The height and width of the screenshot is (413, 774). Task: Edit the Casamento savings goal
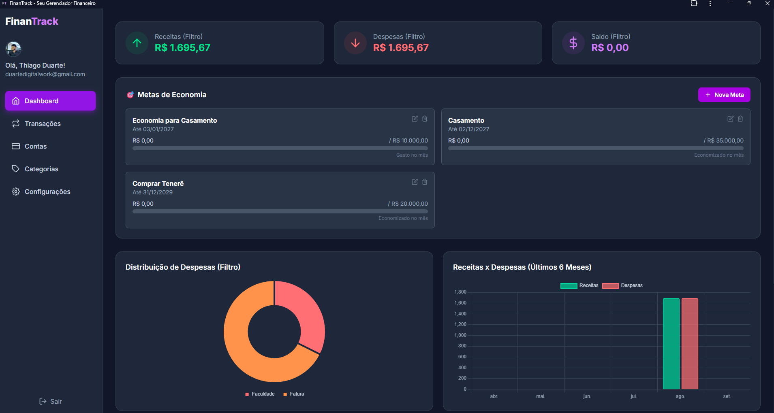coord(730,119)
